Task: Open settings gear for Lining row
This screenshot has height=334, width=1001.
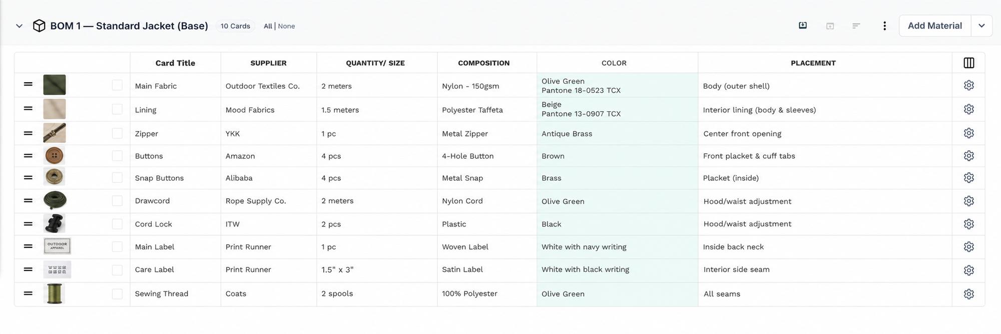Action: [969, 109]
